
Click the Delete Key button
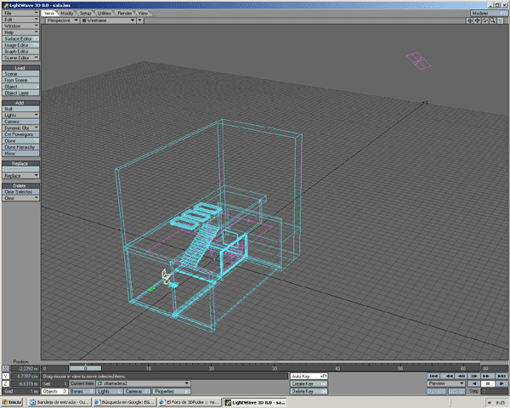tap(309, 391)
